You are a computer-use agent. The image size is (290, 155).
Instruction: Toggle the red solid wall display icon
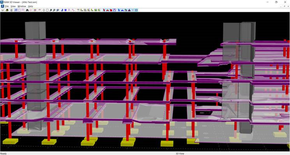pos(111,10)
